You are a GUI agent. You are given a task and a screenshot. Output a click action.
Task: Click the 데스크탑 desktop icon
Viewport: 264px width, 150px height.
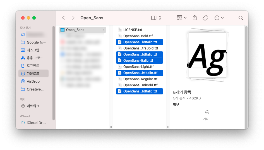tap(23, 50)
